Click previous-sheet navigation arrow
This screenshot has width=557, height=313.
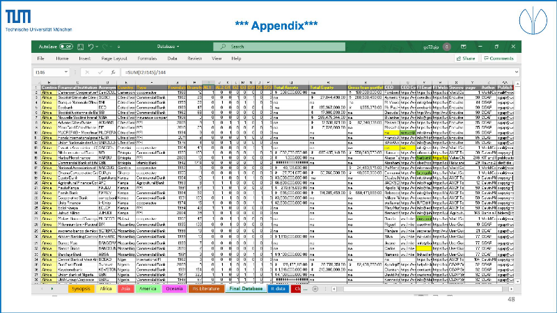42,289
